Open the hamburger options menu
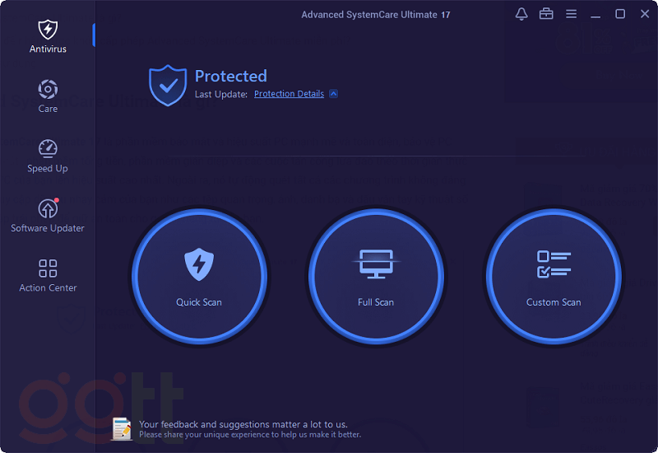 point(571,14)
